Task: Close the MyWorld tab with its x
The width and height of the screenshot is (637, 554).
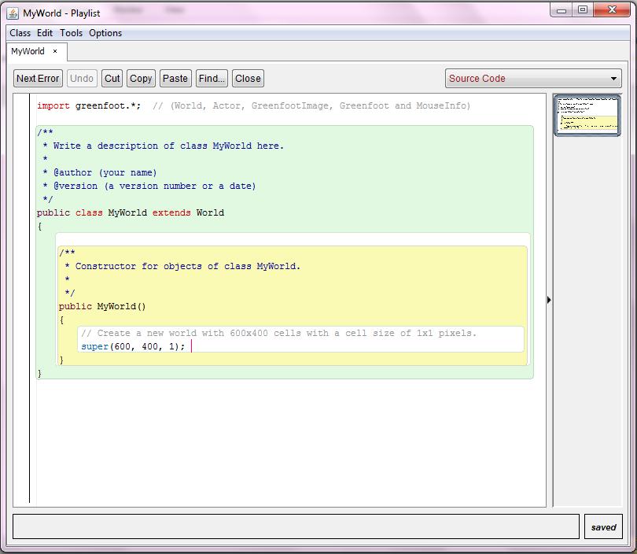Action: point(55,51)
